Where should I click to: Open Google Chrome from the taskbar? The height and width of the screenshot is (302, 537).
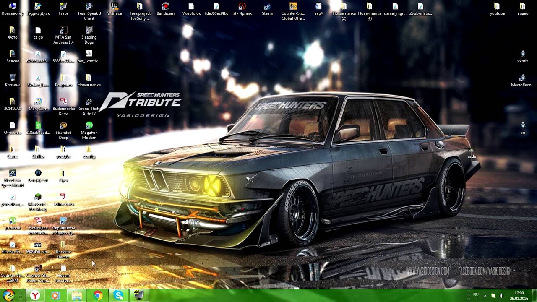click(98, 296)
